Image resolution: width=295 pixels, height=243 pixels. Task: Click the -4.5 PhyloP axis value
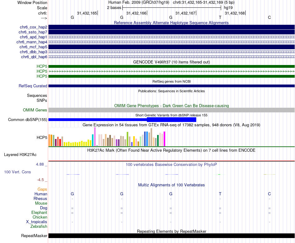40,180
